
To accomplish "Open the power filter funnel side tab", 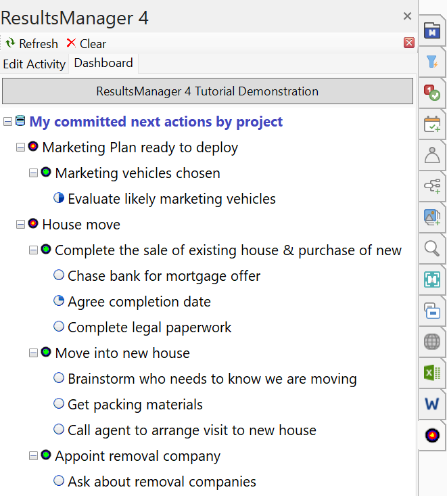I will point(432,62).
